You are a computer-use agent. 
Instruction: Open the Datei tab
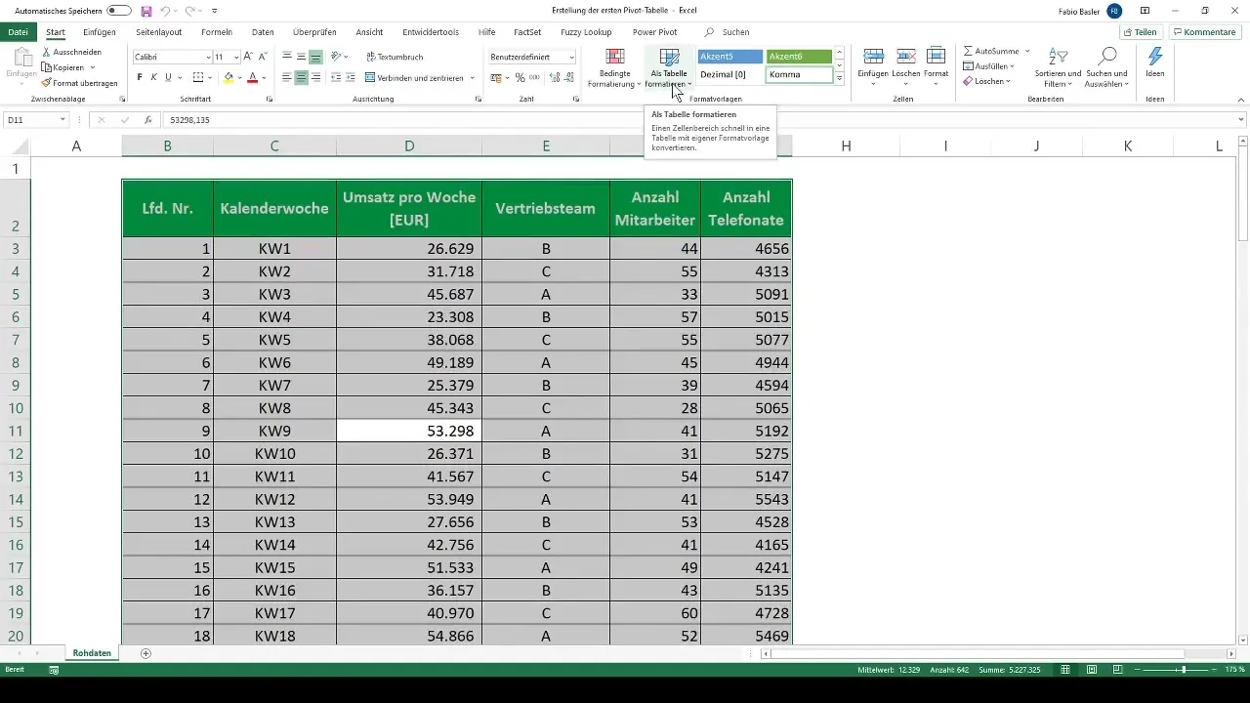pyautogui.click(x=18, y=32)
